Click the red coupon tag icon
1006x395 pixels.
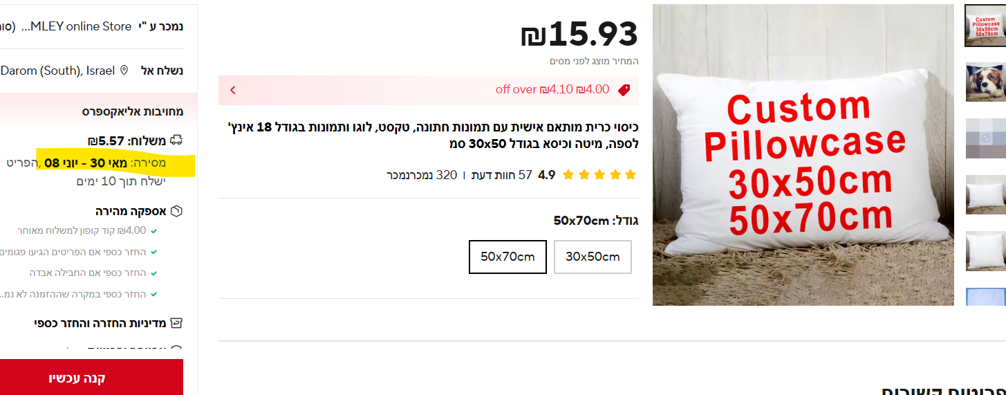point(624,90)
